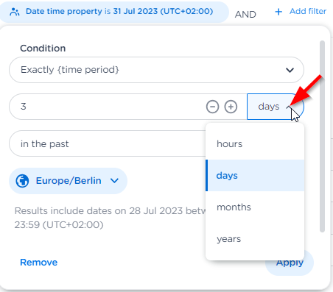Click the plus increment icon
The image size is (333, 292).
pyautogui.click(x=231, y=107)
